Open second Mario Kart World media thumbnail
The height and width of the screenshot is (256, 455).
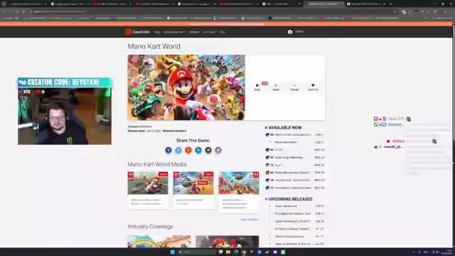click(x=193, y=183)
